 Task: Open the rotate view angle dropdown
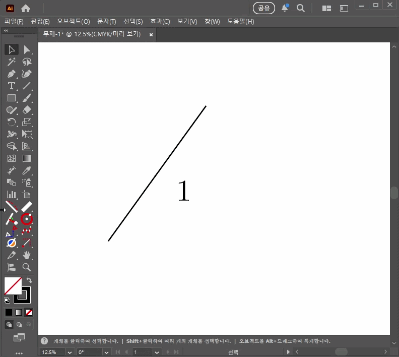[107, 352]
